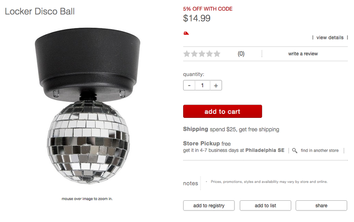Click the Locker Disco Ball title

click(x=40, y=12)
